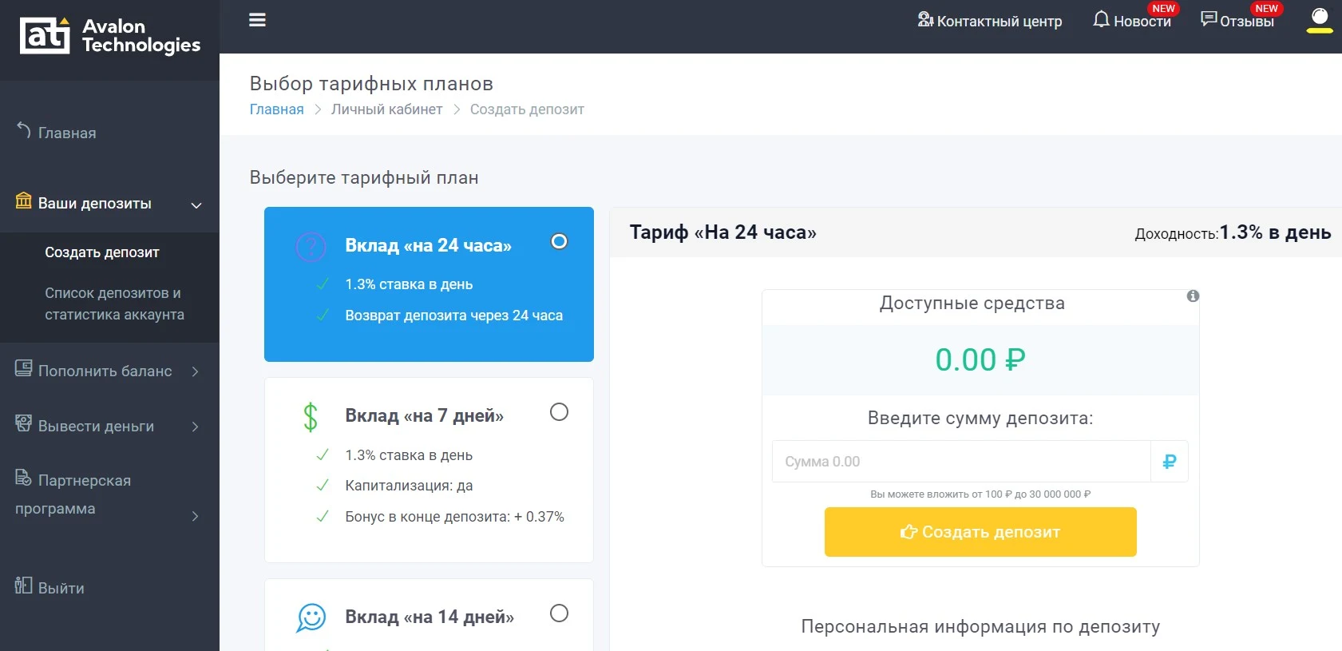Viewport: 1342px width, 651px height.
Task: Open Главная in the sidebar
Action: pyautogui.click(x=67, y=133)
